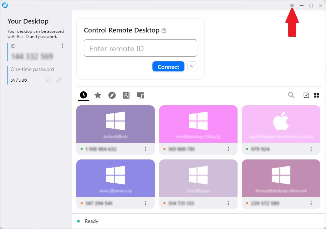Click the RustDesk logo in title bar
The width and height of the screenshot is (326, 229).
(x=5, y=5)
